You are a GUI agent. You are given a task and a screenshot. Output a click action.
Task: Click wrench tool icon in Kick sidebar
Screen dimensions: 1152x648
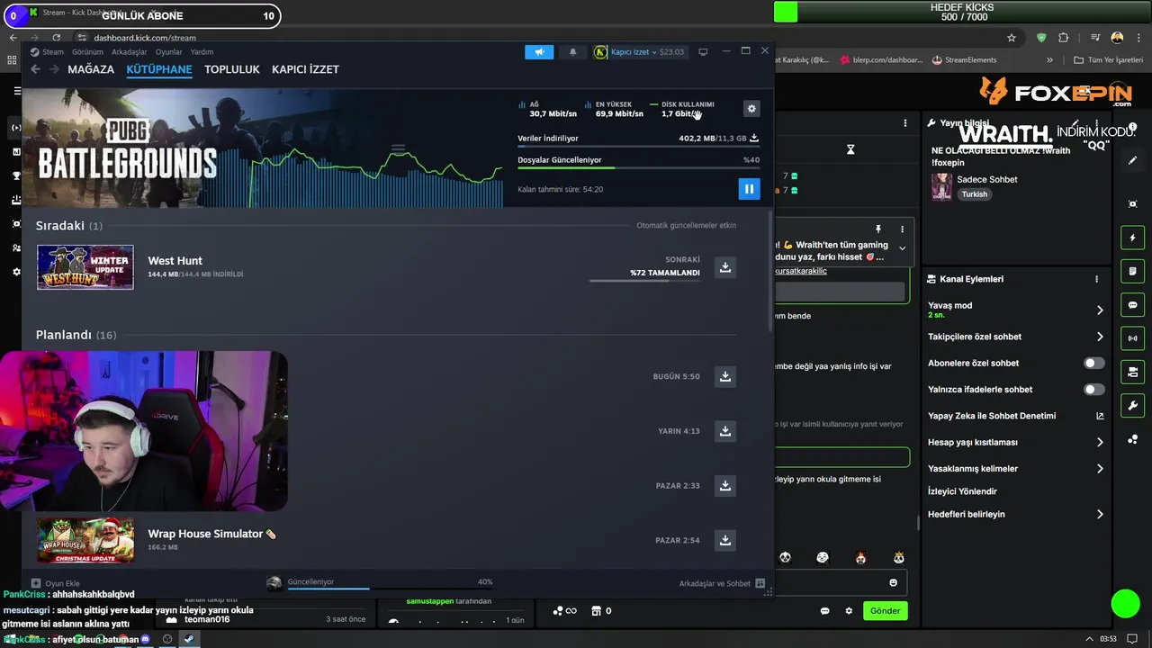click(1132, 405)
